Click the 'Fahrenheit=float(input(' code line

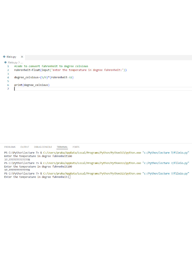(x=70, y=70)
